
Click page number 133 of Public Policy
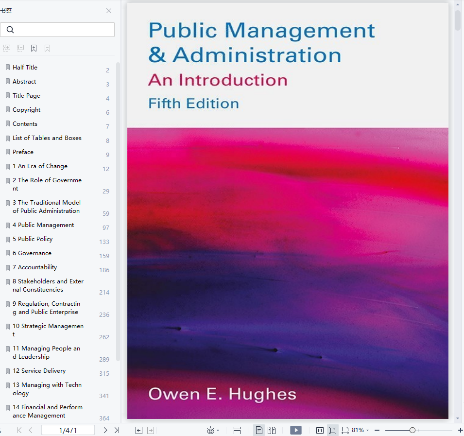[x=104, y=242]
